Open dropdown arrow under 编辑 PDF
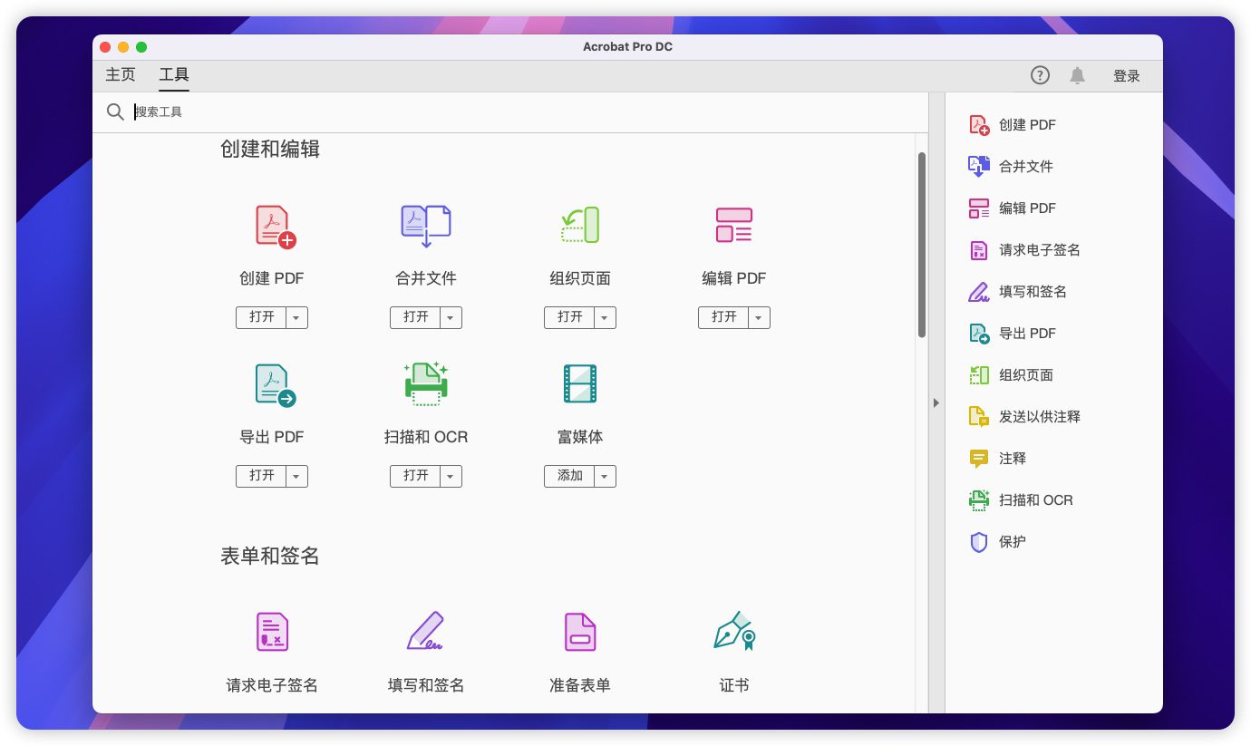Image resolution: width=1251 pixels, height=746 pixels. [760, 317]
